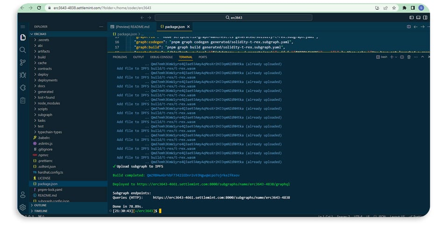Open the Search view in activity bar
The width and height of the screenshot is (446, 231).
click(23, 50)
